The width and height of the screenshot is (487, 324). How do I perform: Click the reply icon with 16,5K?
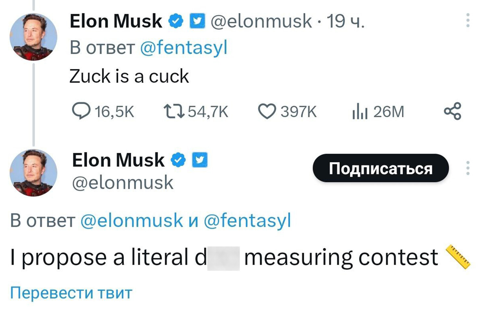(81, 111)
